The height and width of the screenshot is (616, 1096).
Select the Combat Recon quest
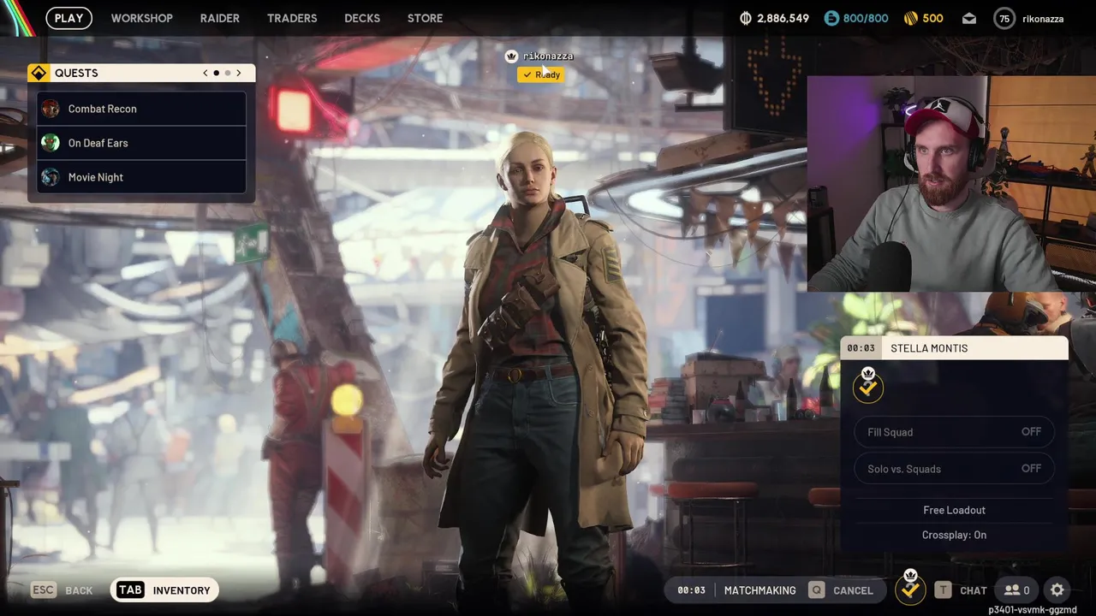[141, 109]
